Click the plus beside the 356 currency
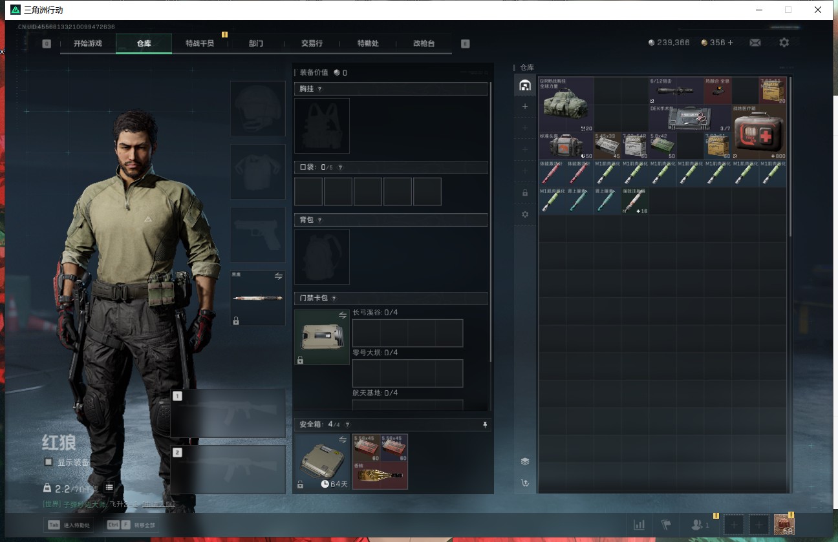Viewport: 838px width, 542px height. click(x=731, y=43)
